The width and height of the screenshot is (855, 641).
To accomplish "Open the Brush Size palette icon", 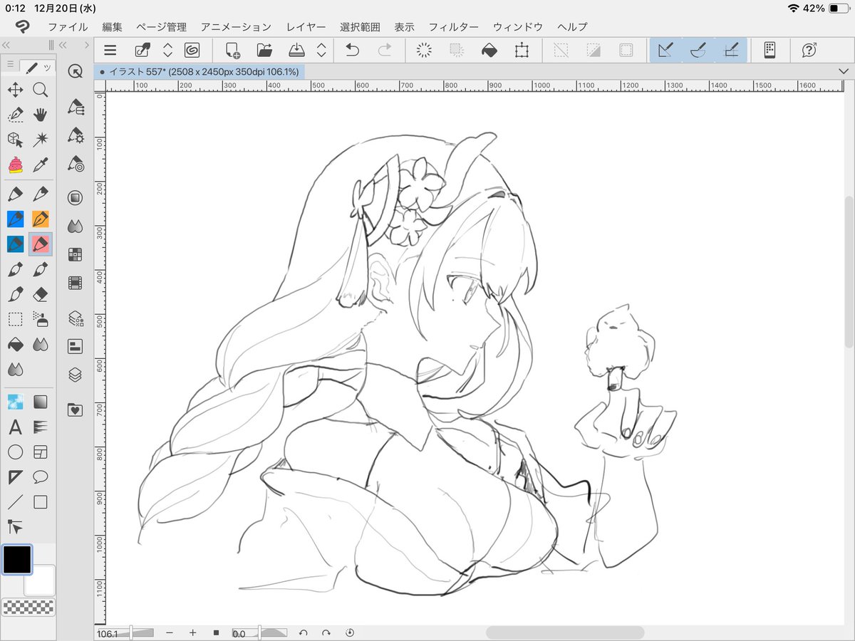I will (76, 164).
